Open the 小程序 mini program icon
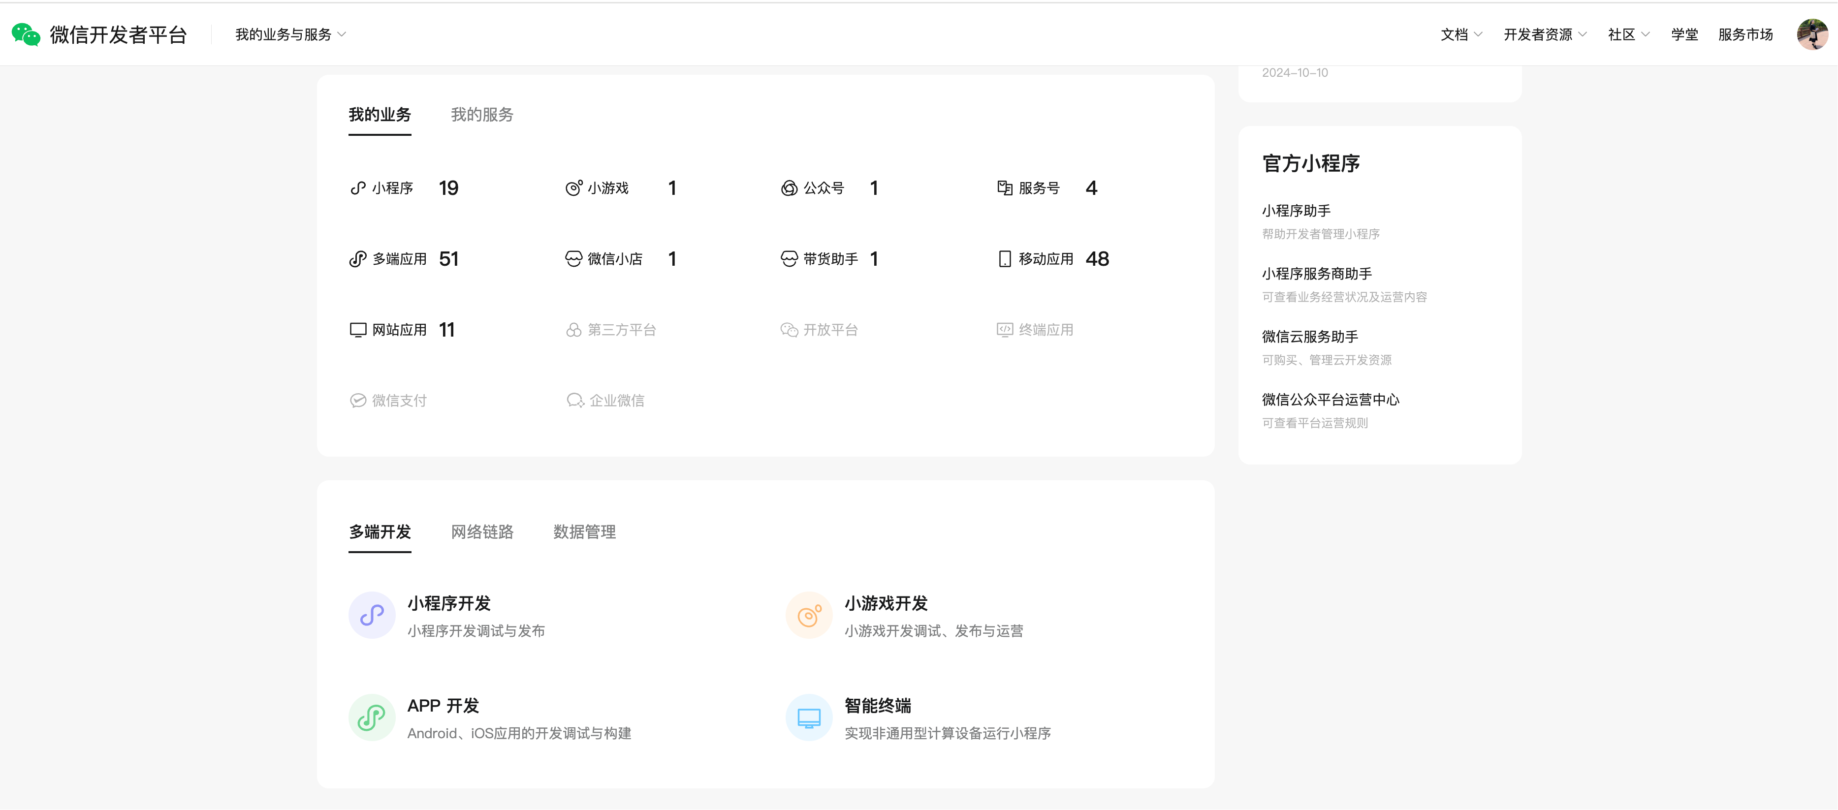The image size is (1838, 810). (x=358, y=188)
